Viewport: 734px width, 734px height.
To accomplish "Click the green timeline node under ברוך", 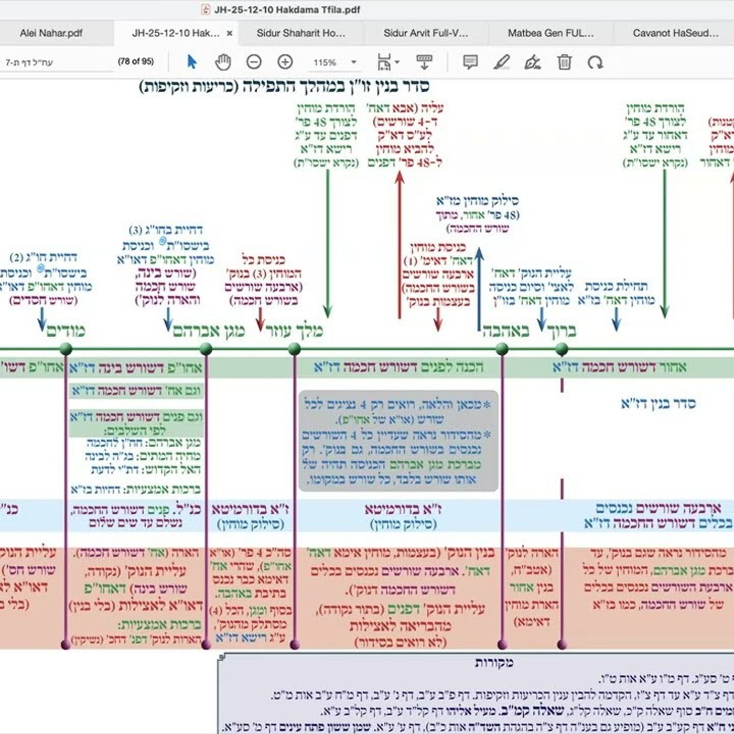I will point(562,349).
